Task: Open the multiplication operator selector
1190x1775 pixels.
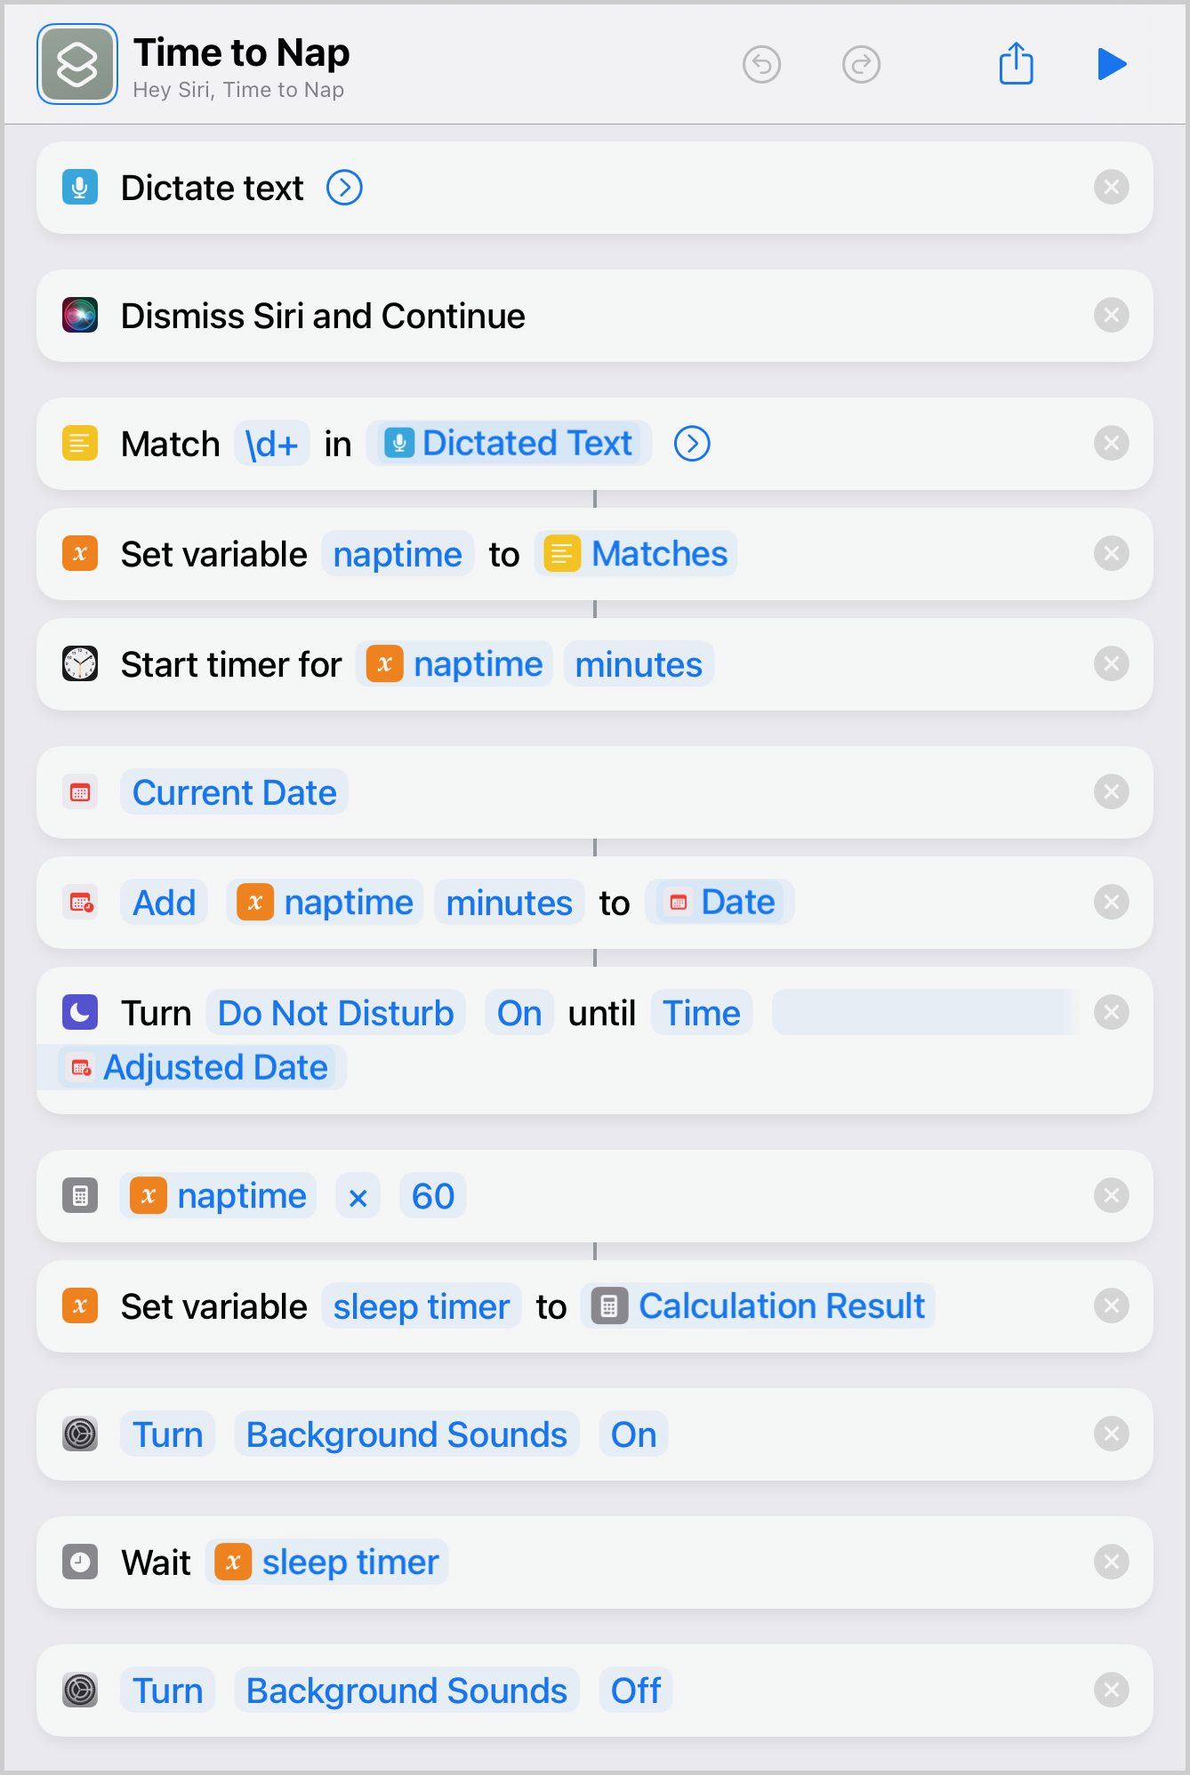Action: tap(358, 1196)
